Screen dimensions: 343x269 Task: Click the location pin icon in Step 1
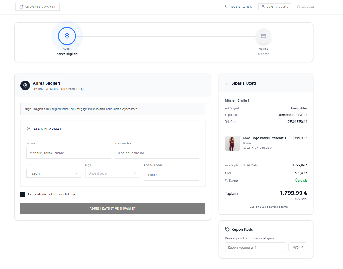(x=67, y=36)
